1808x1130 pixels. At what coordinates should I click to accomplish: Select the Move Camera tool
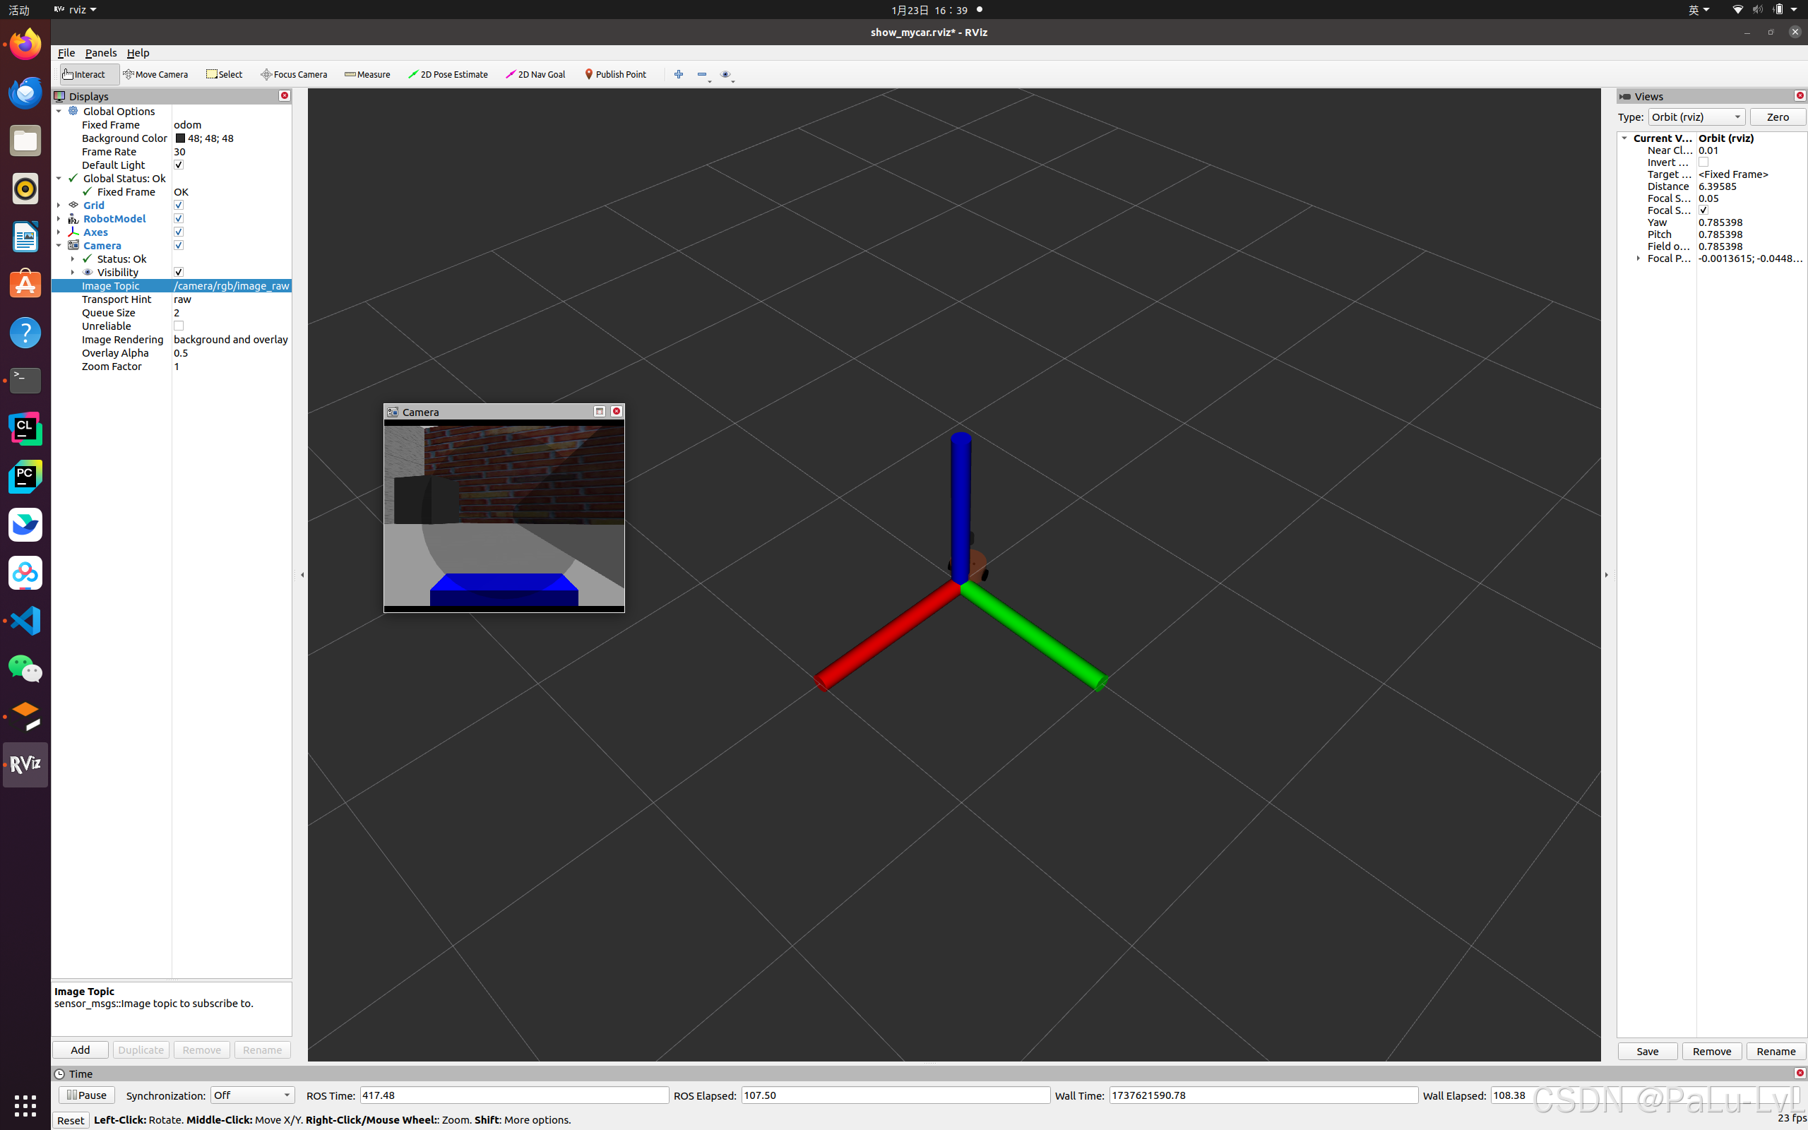(155, 74)
